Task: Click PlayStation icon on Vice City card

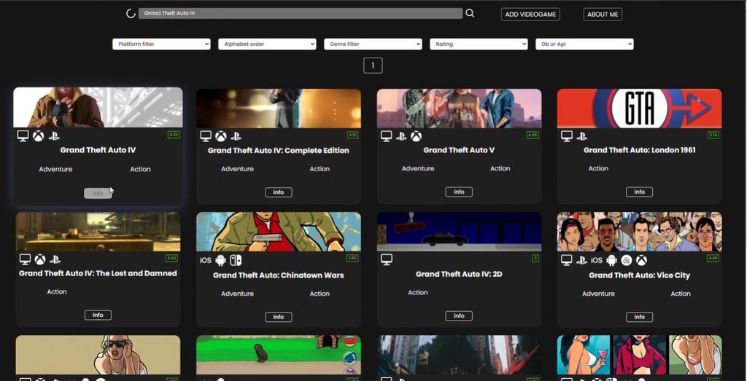Action: [x=581, y=260]
